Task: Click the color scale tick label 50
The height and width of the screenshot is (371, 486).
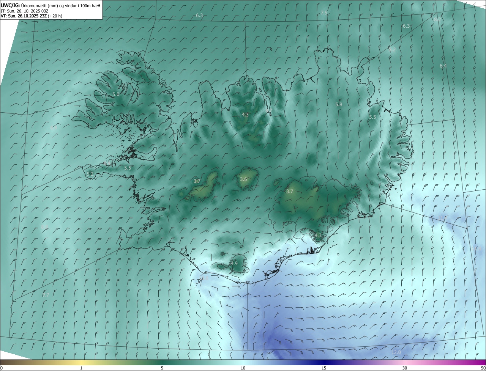Action: pos(483,368)
